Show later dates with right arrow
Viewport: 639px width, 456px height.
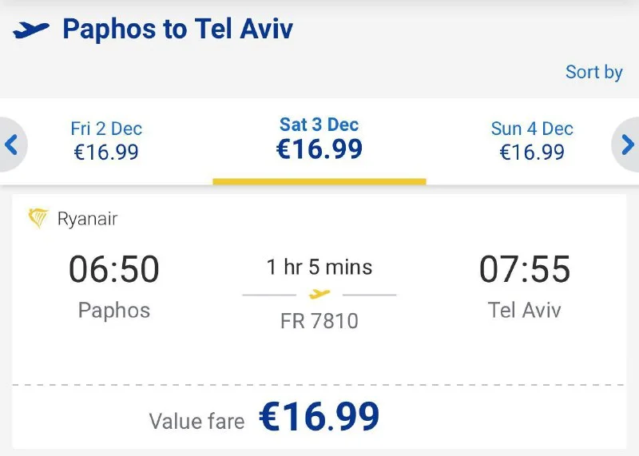click(x=628, y=145)
